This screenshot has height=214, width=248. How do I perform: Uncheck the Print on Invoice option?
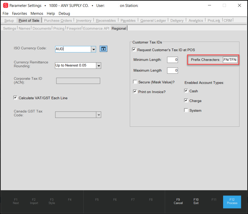tap(135, 92)
